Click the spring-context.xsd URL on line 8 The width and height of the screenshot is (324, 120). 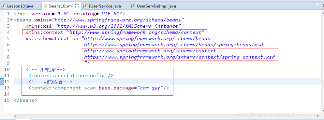pyautogui.click(x=180, y=57)
